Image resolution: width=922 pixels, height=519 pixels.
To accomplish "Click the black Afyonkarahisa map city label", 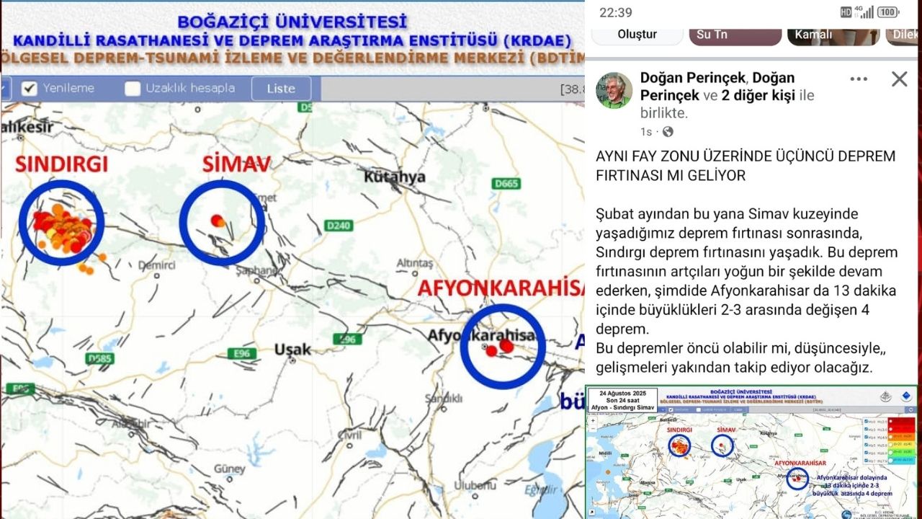I will pyautogui.click(x=480, y=335).
